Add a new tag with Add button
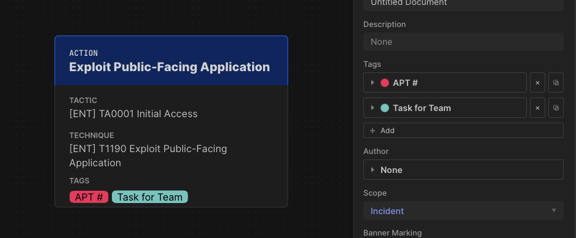 pos(464,131)
